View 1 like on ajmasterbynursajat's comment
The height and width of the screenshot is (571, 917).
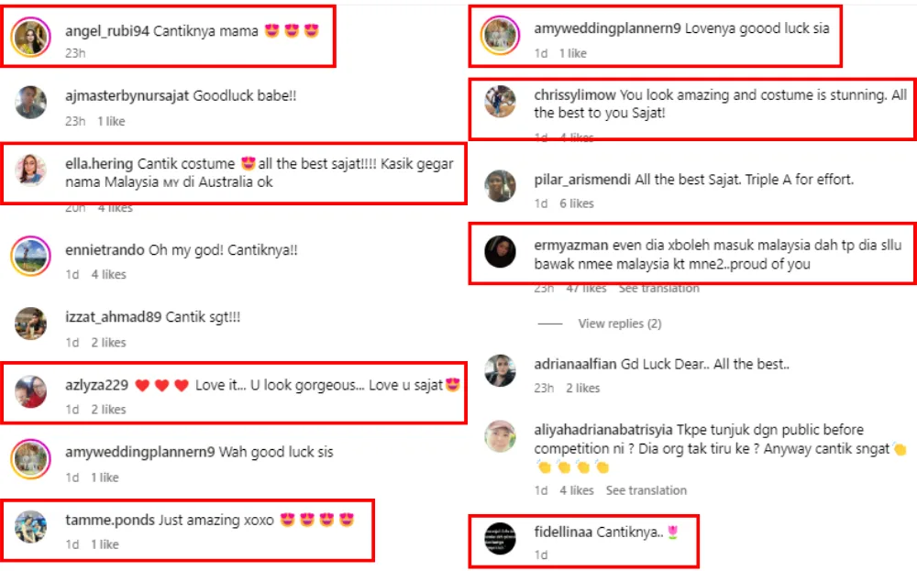[111, 121]
